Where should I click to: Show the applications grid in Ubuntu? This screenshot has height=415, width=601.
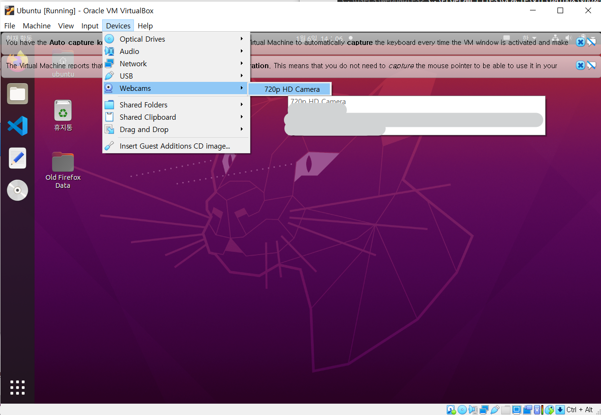pyautogui.click(x=18, y=387)
